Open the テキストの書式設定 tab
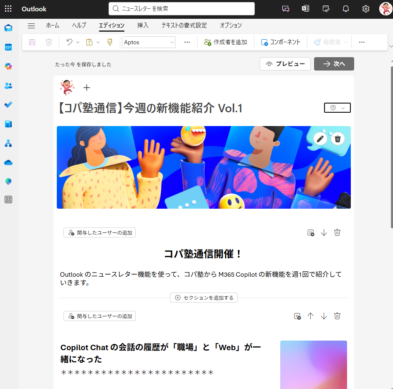The width and height of the screenshot is (393, 389). (x=184, y=25)
